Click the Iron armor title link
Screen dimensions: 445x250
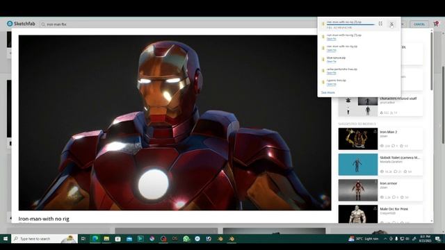tap(388, 183)
